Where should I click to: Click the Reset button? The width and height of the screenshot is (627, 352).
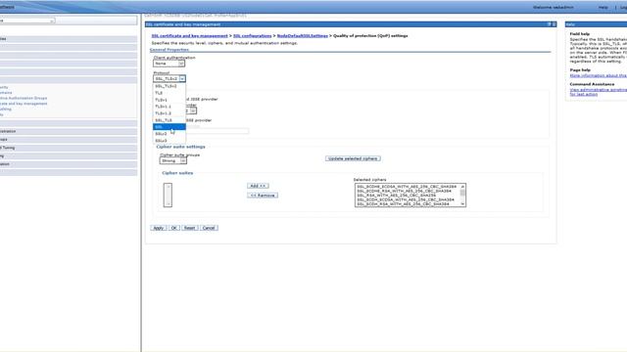pos(189,228)
